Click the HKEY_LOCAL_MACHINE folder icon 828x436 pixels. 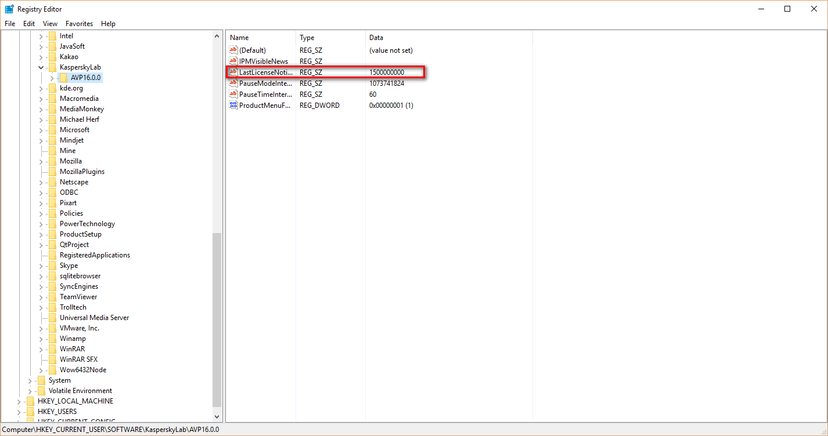pyautogui.click(x=30, y=401)
